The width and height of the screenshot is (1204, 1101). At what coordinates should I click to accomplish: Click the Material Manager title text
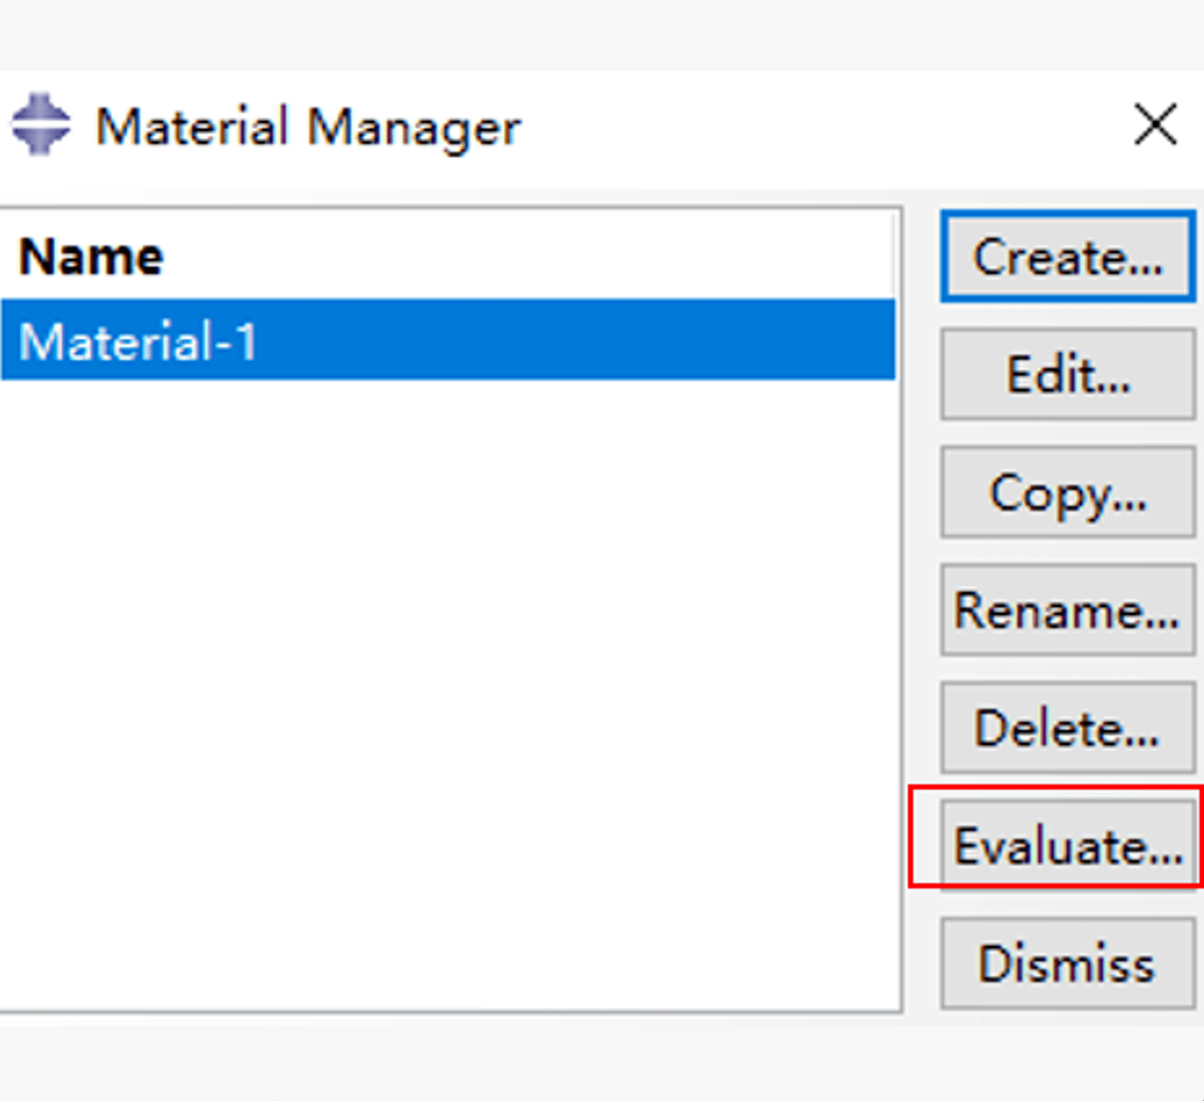(x=308, y=126)
